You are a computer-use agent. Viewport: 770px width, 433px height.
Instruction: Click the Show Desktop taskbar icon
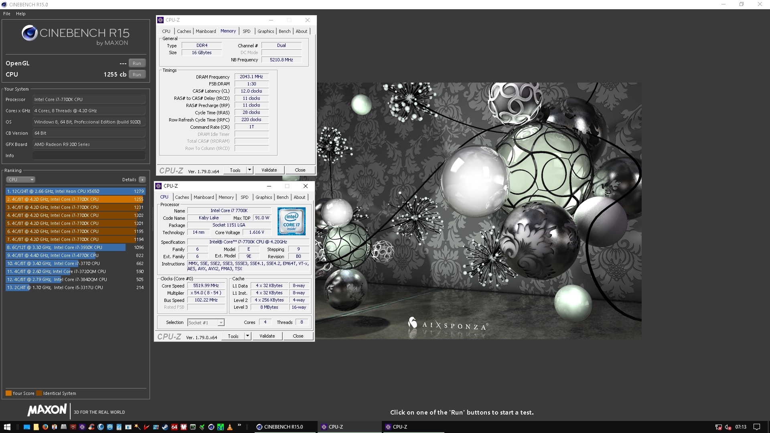click(27, 427)
